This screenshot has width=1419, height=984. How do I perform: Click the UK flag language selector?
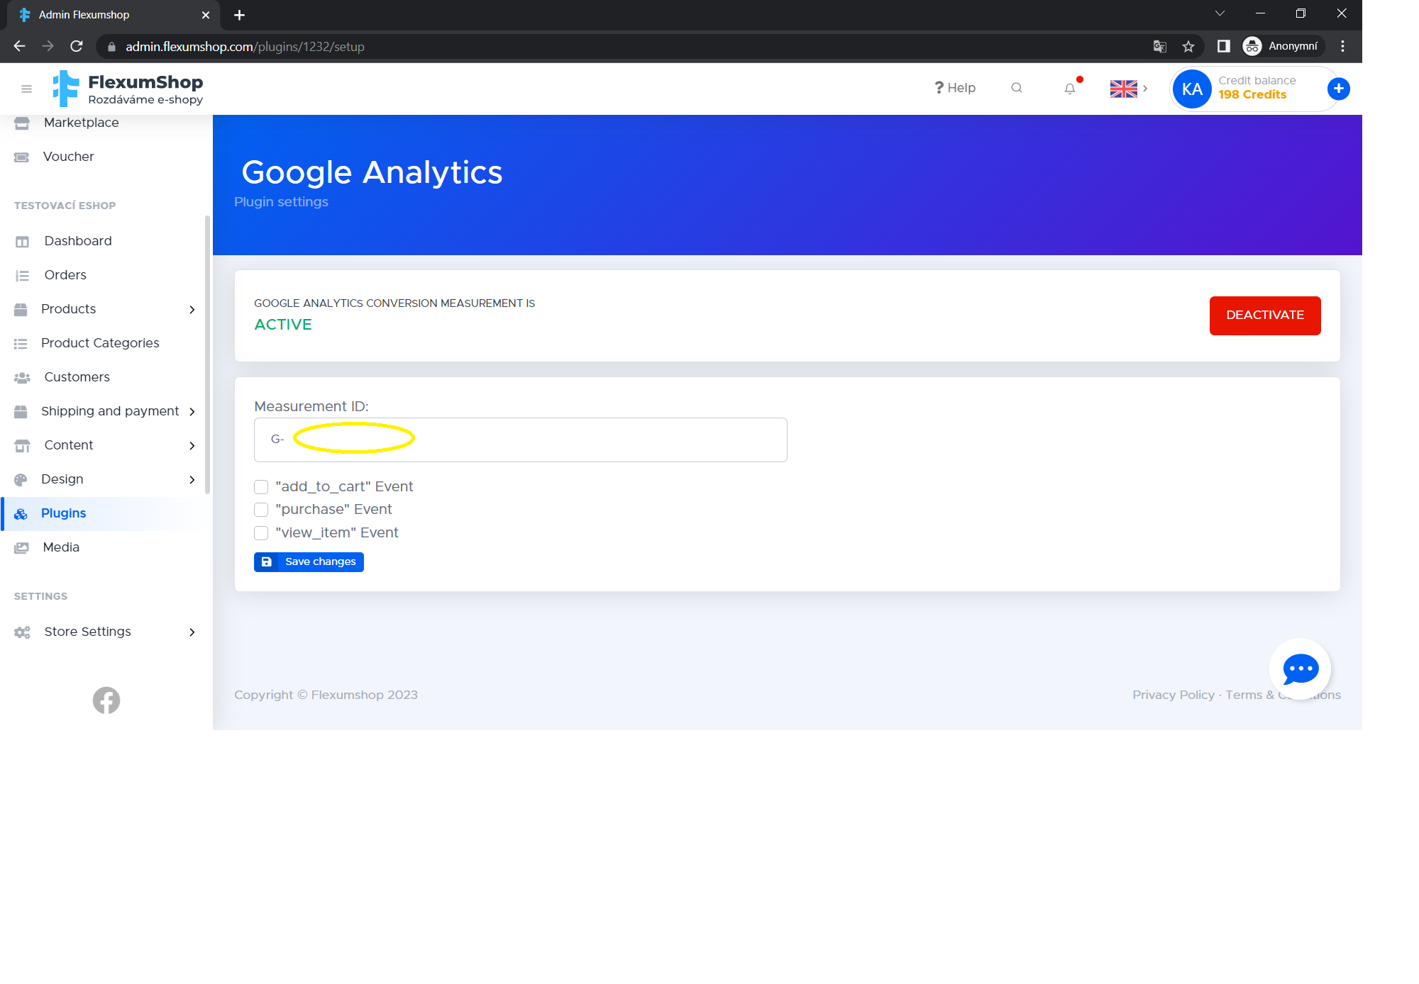(1124, 89)
